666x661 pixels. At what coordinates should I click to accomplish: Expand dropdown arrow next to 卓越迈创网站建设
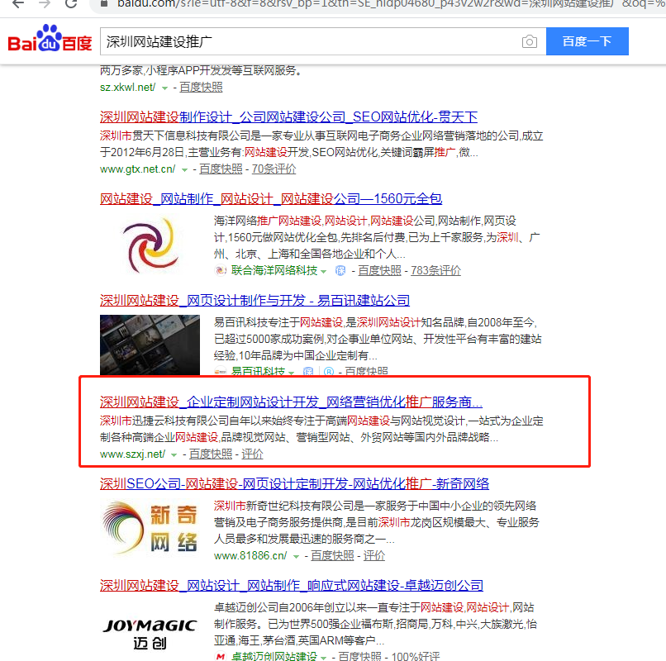324,658
